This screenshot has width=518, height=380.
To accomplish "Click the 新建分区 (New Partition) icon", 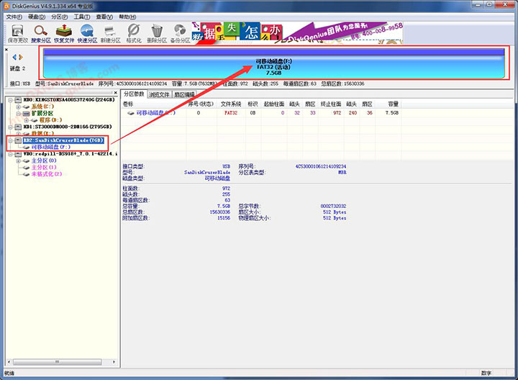I will pyautogui.click(x=111, y=32).
